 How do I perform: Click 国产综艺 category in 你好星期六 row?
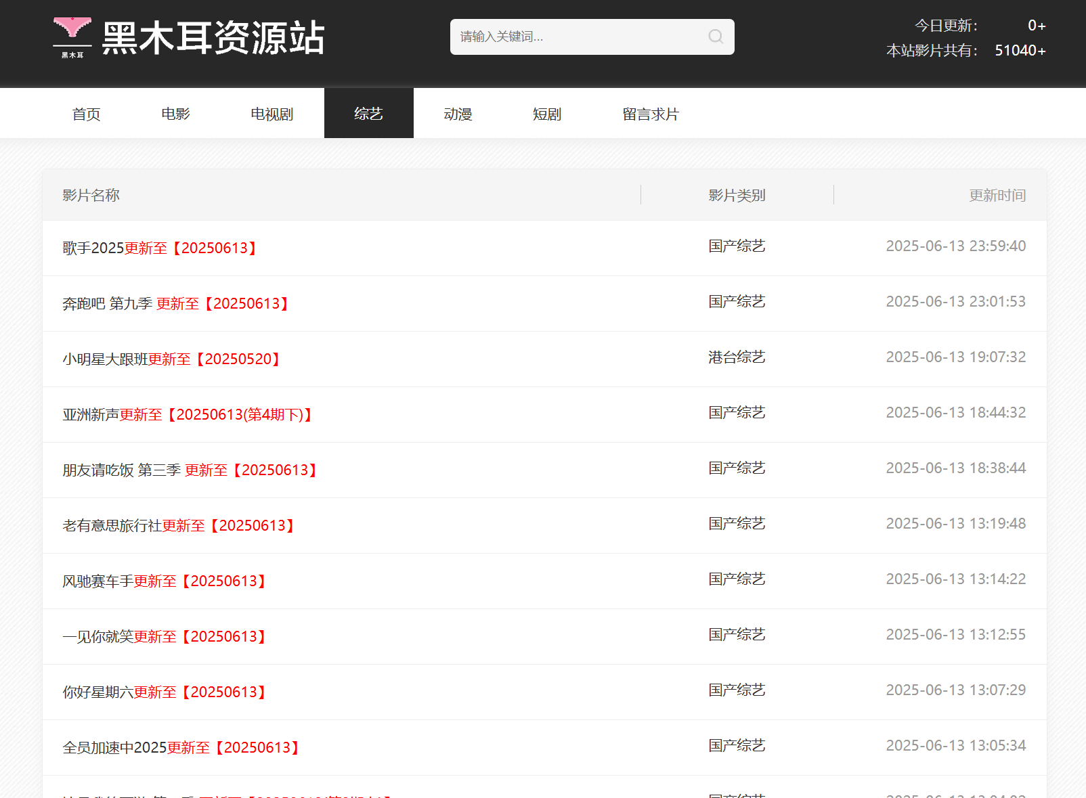pos(737,690)
